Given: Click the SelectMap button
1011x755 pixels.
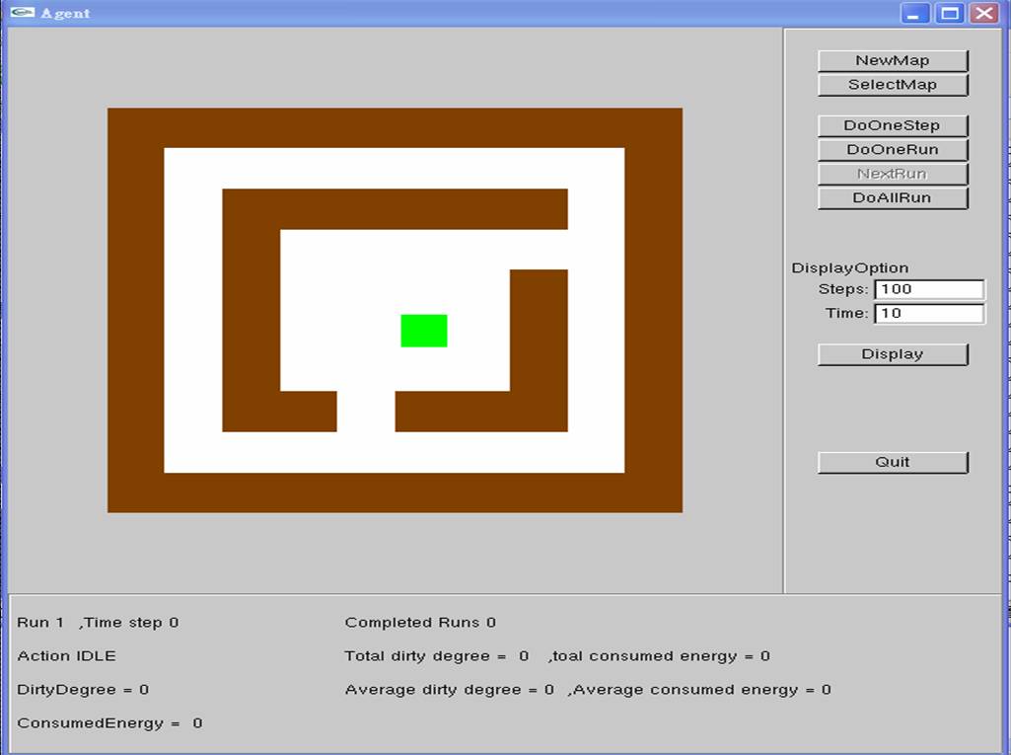Looking at the screenshot, I should pyautogui.click(x=892, y=85).
